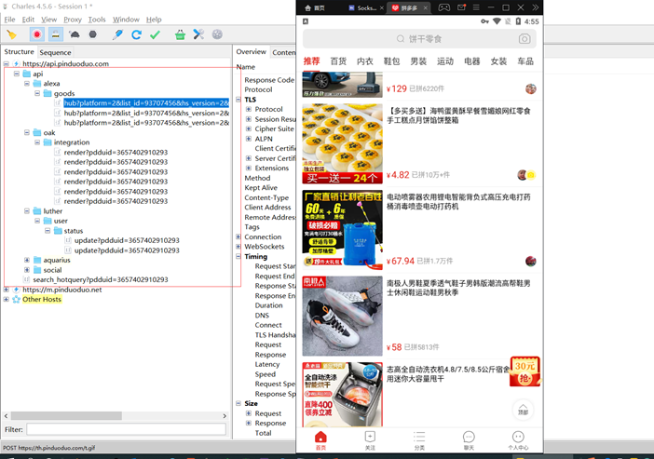
Task: Open the emulator hamburger menu
Action: [x=476, y=7]
